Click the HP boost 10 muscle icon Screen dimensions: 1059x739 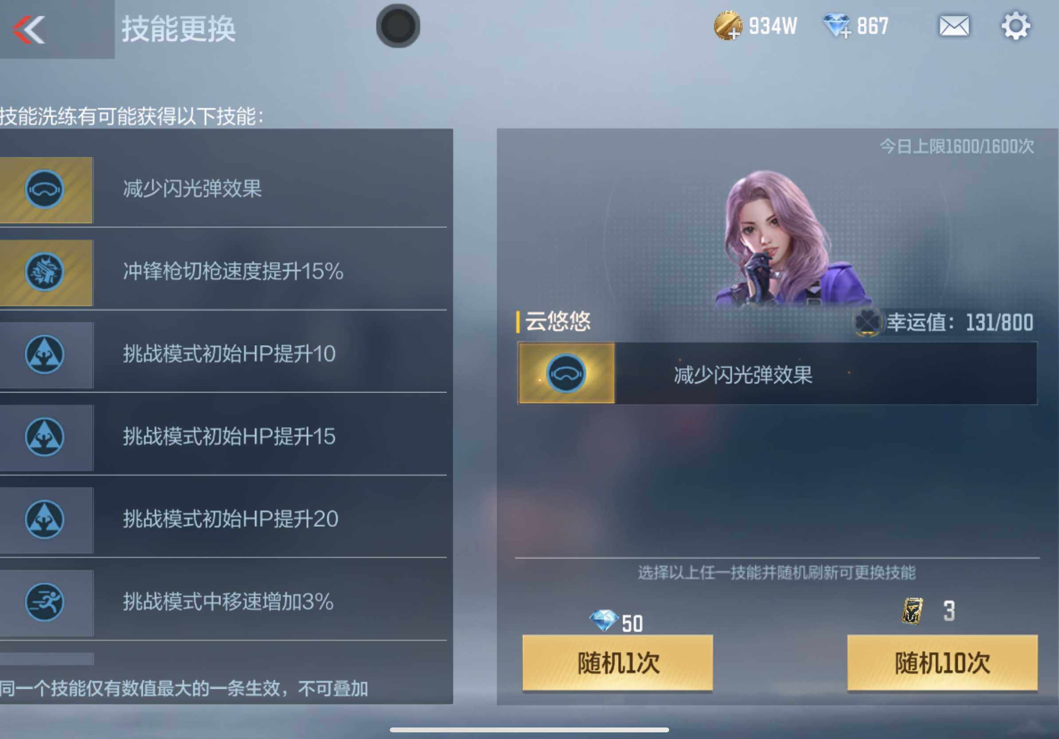(x=44, y=354)
